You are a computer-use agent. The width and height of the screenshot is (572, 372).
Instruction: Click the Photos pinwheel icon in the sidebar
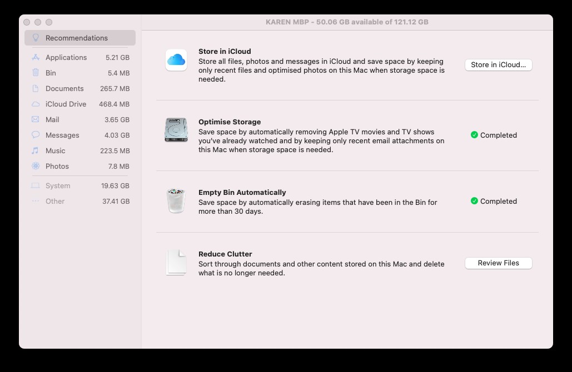[34, 166]
